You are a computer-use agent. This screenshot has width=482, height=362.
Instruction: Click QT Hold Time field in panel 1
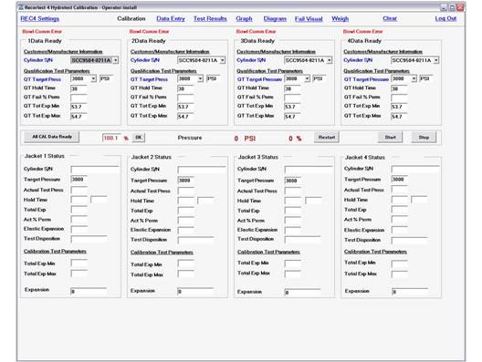[79, 88]
